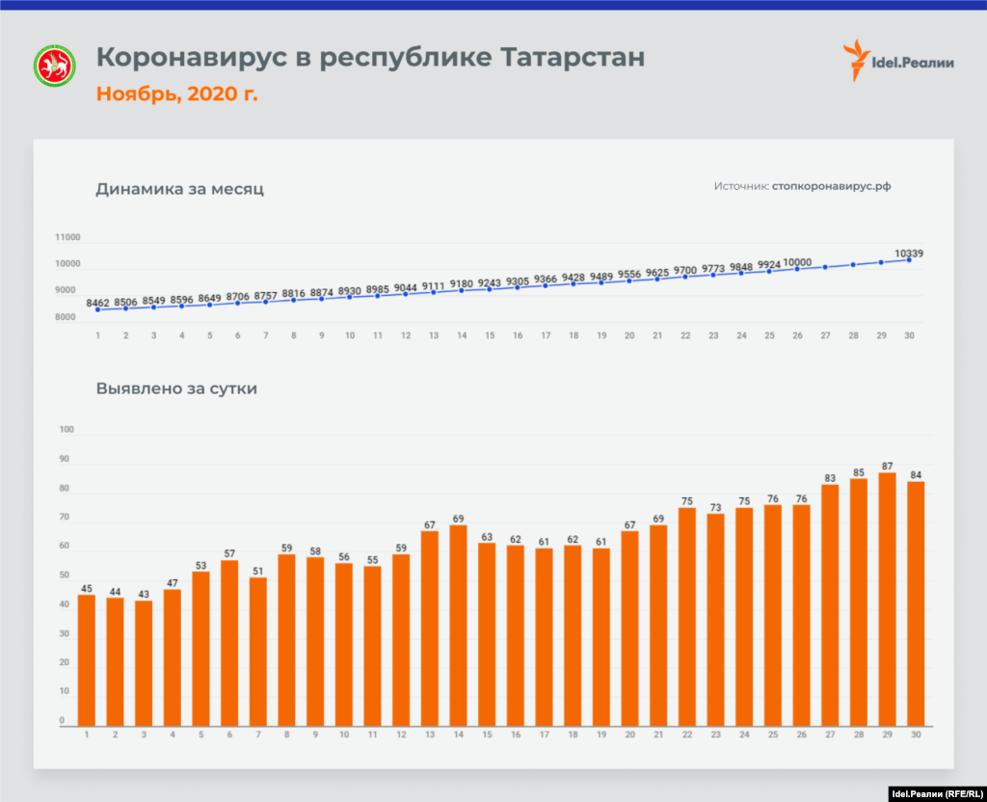
Task: Click the 'Выявлено за сутки' chart heading
Action: click(x=176, y=389)
